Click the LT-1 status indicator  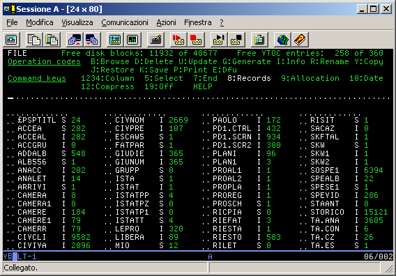pos(27,256)
